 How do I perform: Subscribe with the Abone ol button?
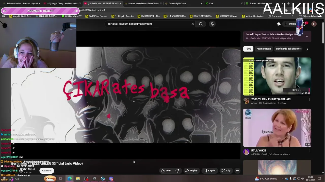[47, 171]
